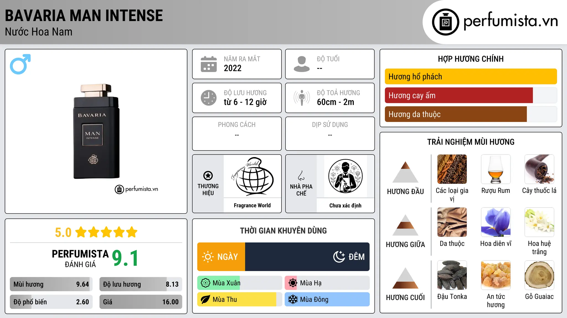This screenshot has width=567, height=318.
Task: Click the clock icon for longevity
Action: (x=209, y=98)
